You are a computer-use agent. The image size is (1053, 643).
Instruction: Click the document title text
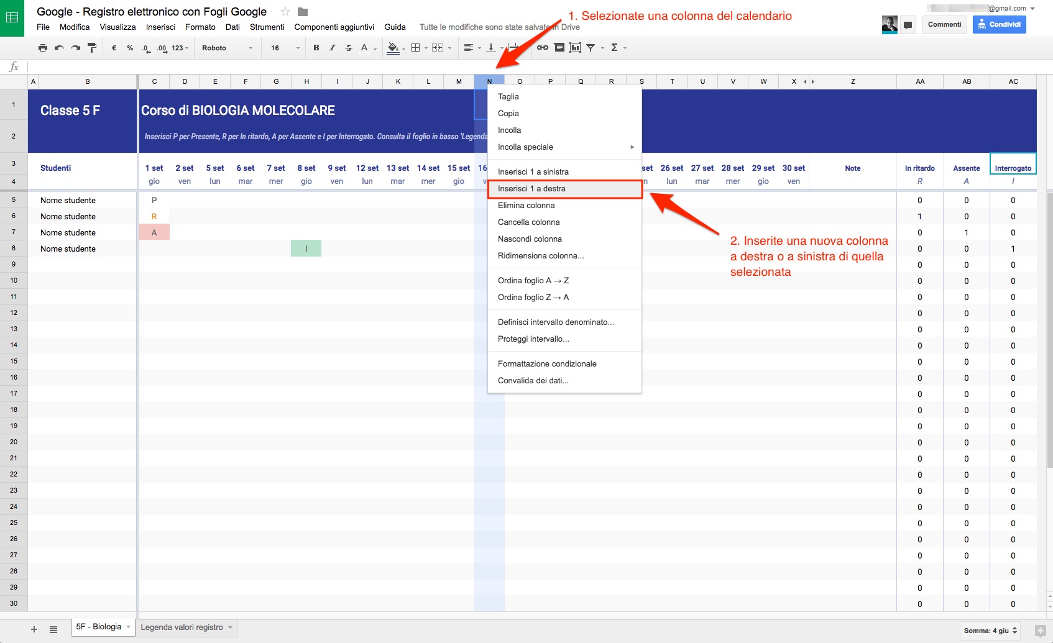(x=152, y=12)
